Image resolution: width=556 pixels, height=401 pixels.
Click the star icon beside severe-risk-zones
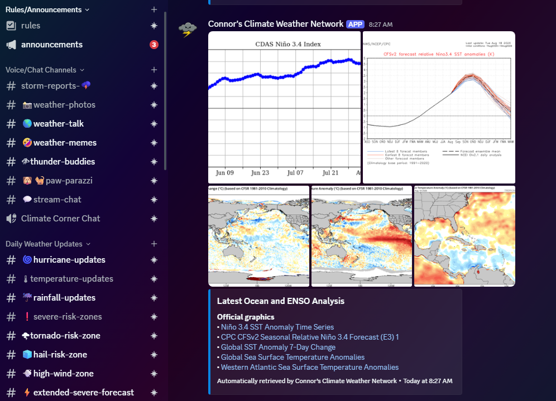154,317
